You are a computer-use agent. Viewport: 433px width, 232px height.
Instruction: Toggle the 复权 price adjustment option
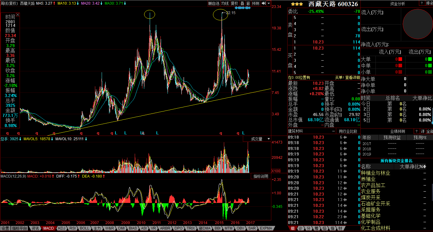[234, 3]
